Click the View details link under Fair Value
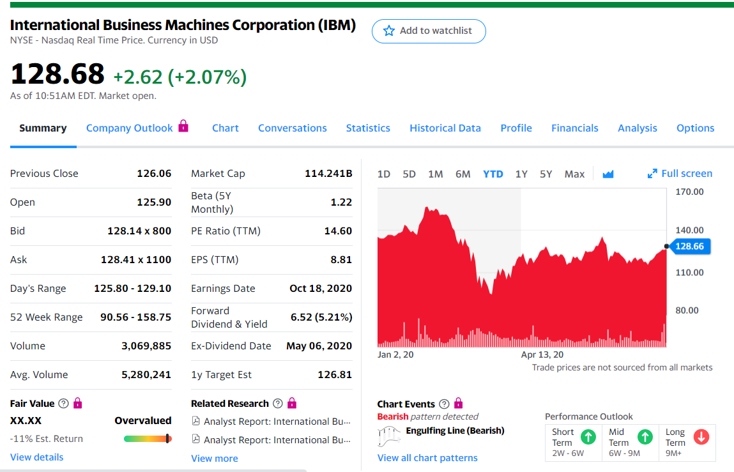Viewport: 734px width, 472px height. click(37, 457)
